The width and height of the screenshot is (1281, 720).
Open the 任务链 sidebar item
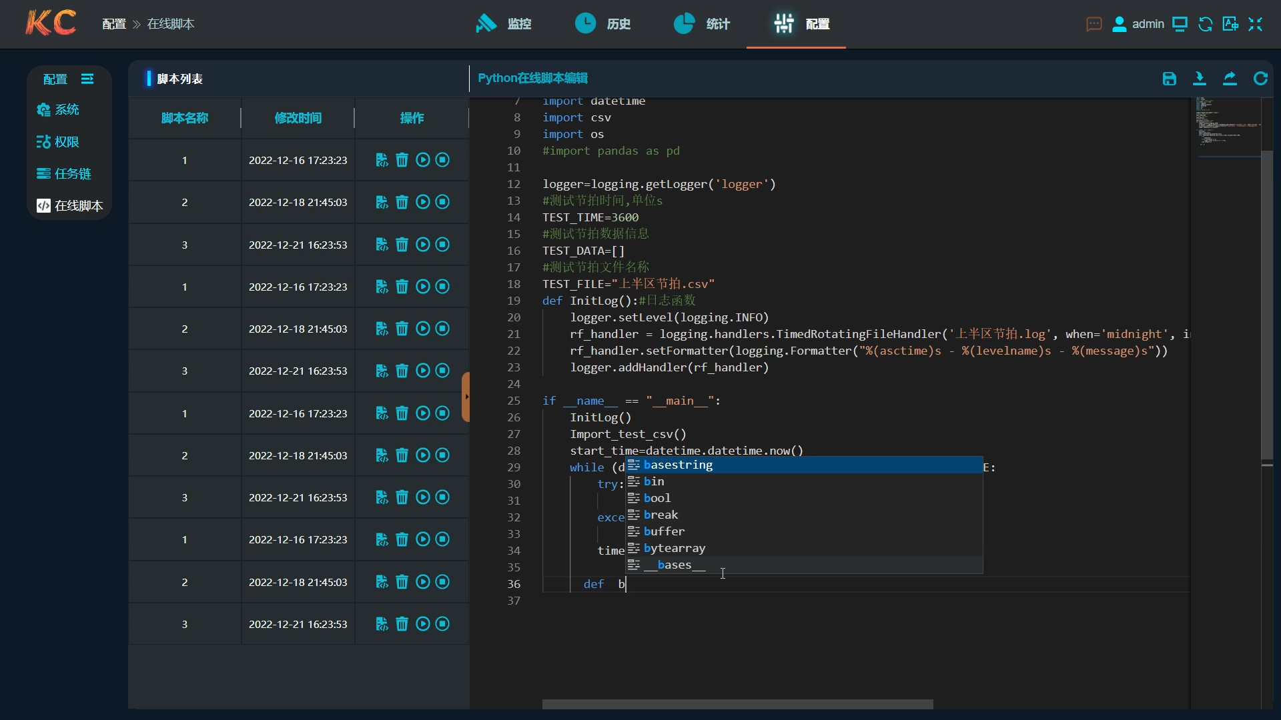(x=64, y=174)
